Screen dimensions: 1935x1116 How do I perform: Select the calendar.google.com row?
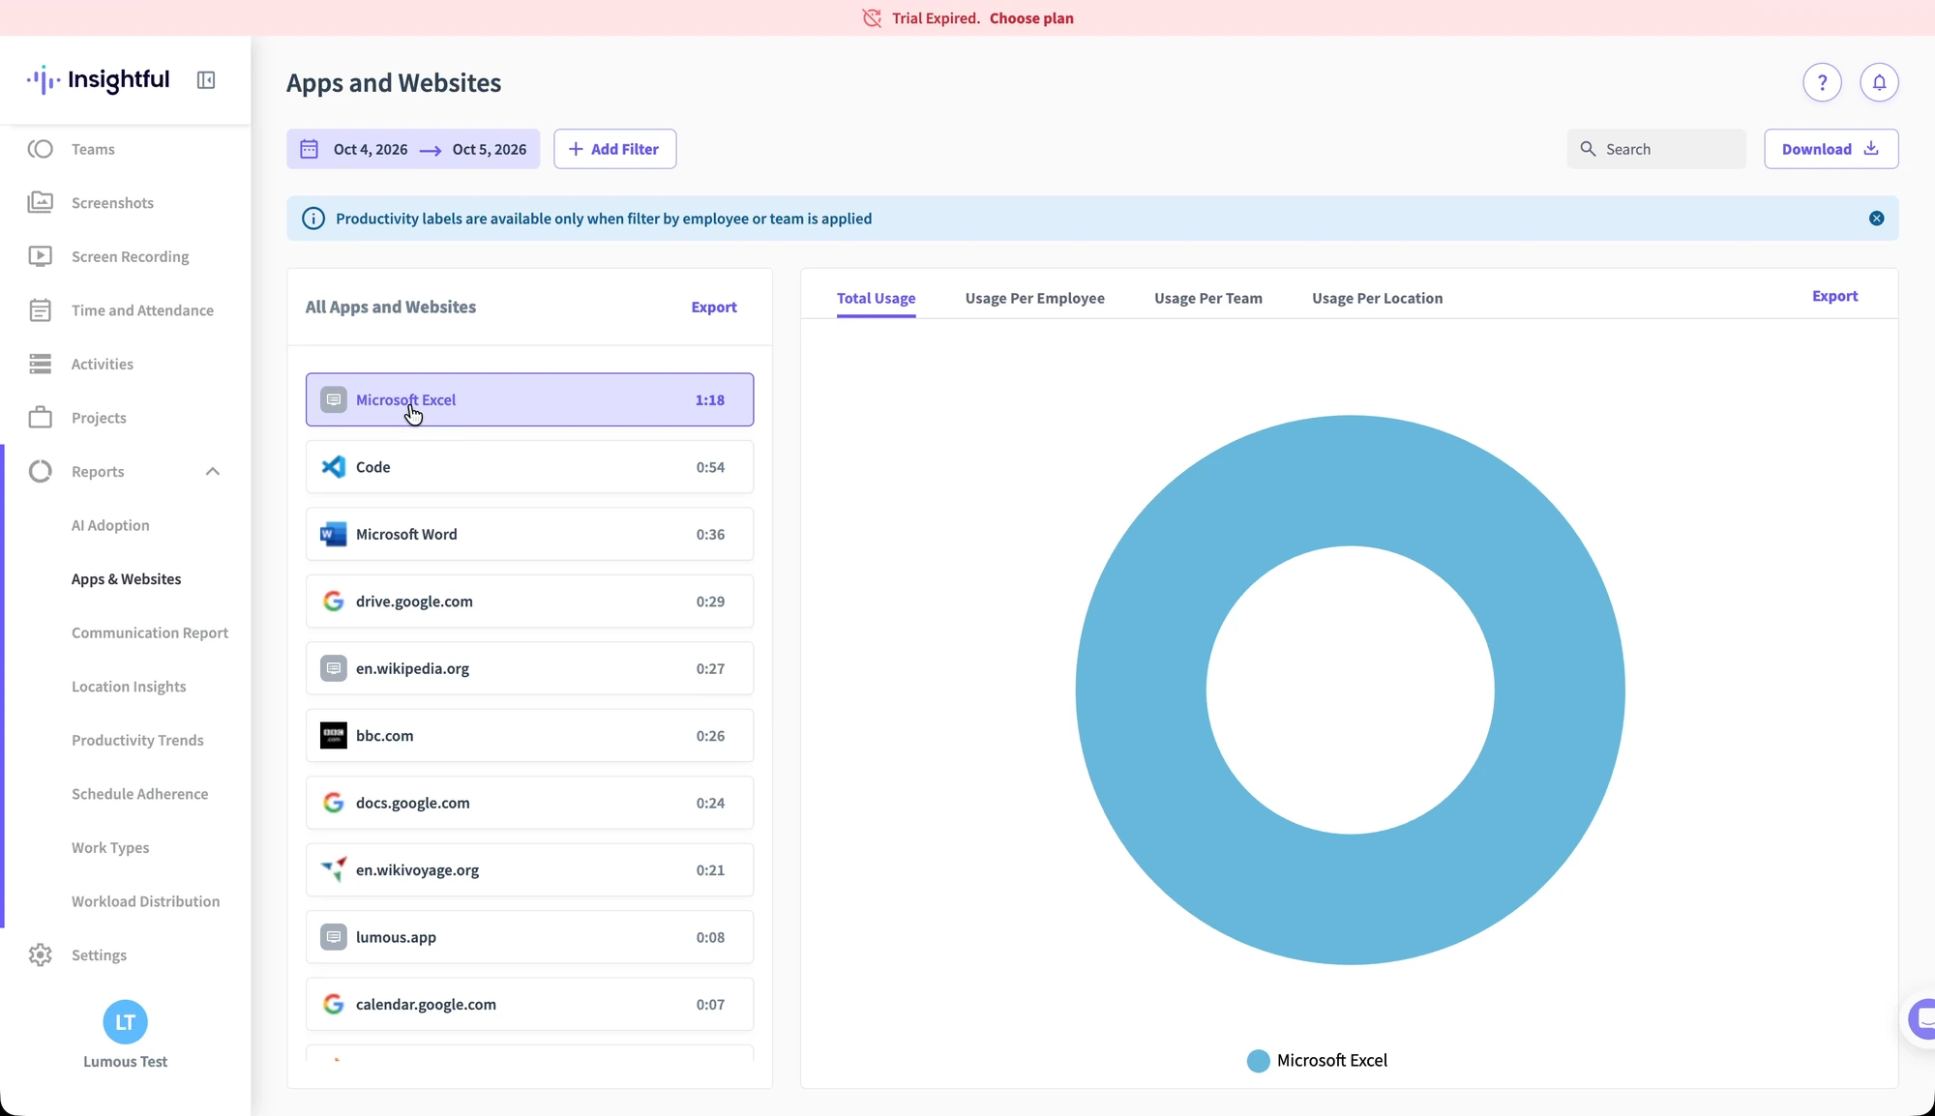pos(529,1004)
